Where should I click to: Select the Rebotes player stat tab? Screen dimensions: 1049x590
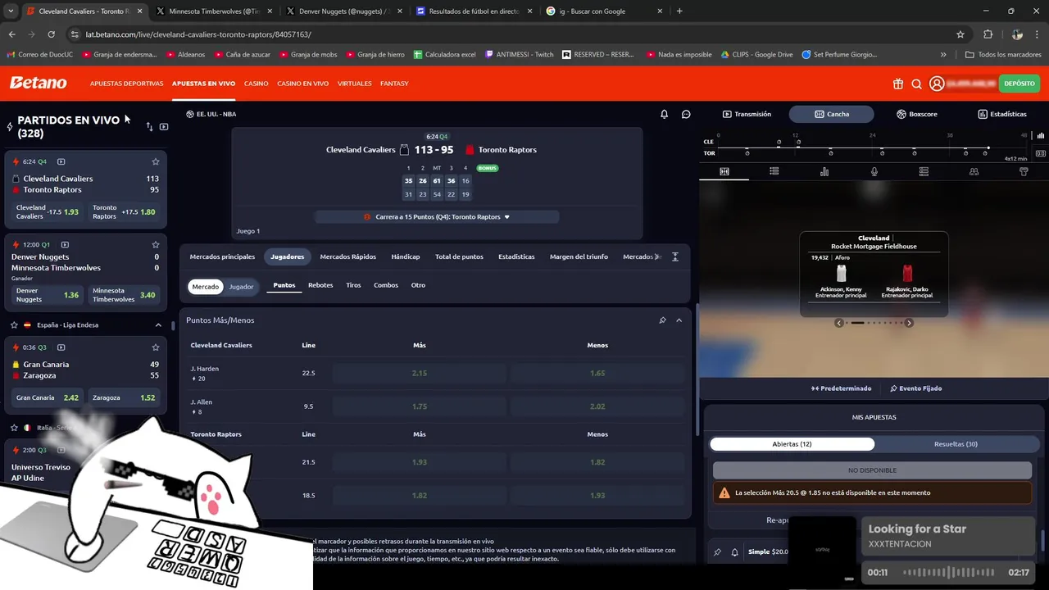(320, 285)
